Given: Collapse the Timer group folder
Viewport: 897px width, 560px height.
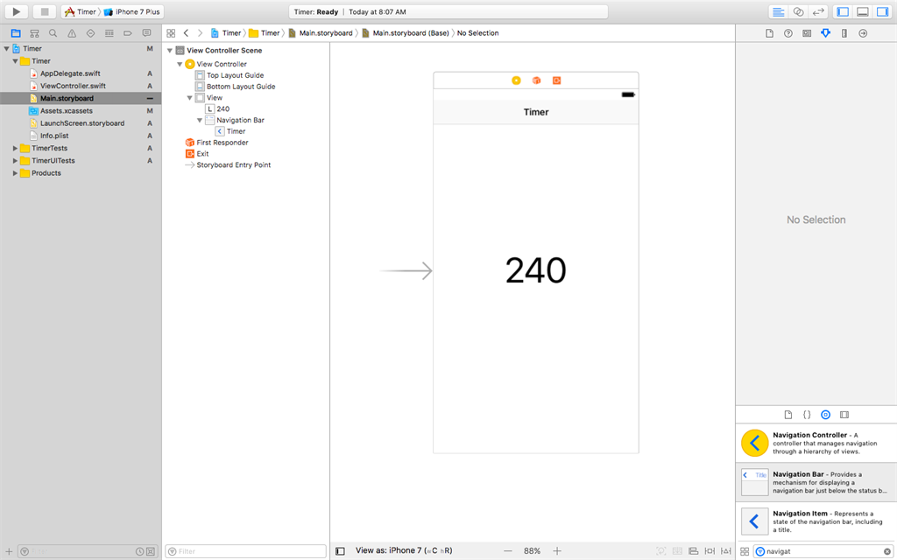Looking at the screenshot, I should (x=15, y=61).
